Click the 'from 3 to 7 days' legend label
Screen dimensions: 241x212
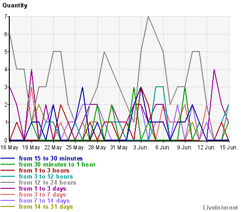coord(42,195)
